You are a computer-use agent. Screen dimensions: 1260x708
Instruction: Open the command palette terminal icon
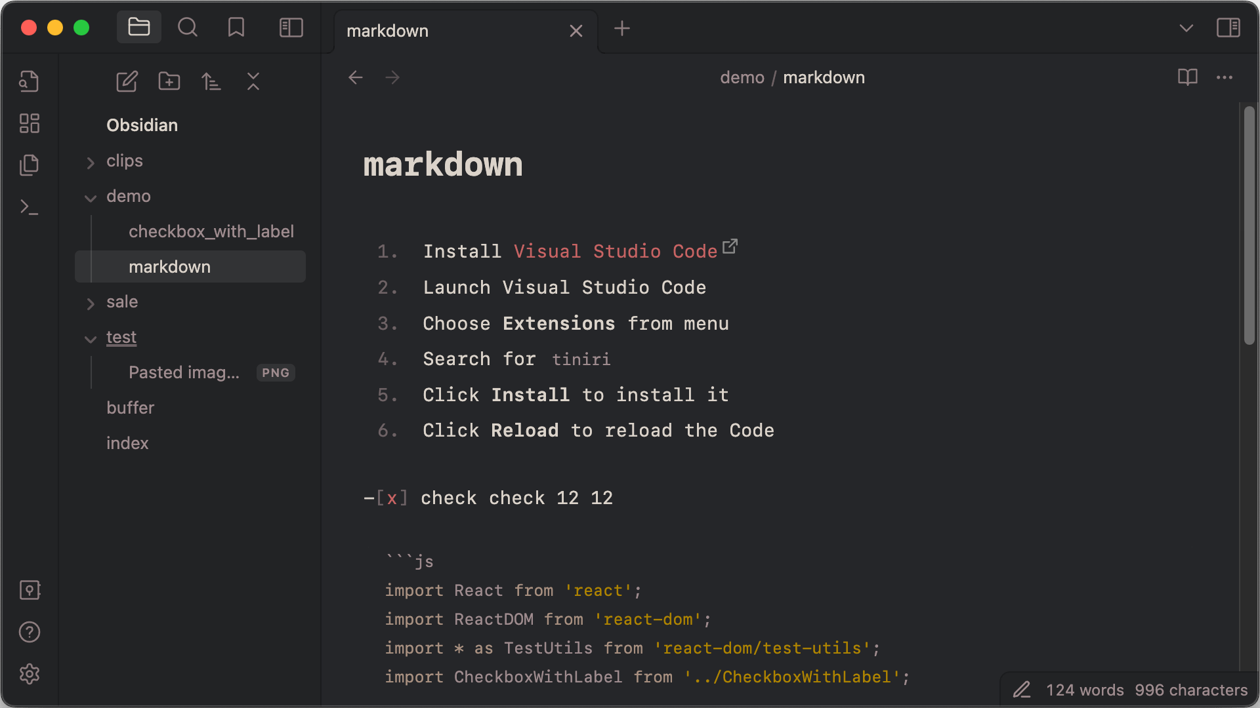(30, 207)
